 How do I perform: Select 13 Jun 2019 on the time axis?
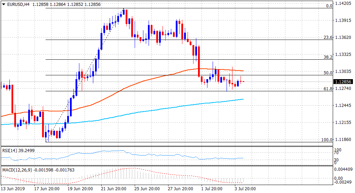13,188
